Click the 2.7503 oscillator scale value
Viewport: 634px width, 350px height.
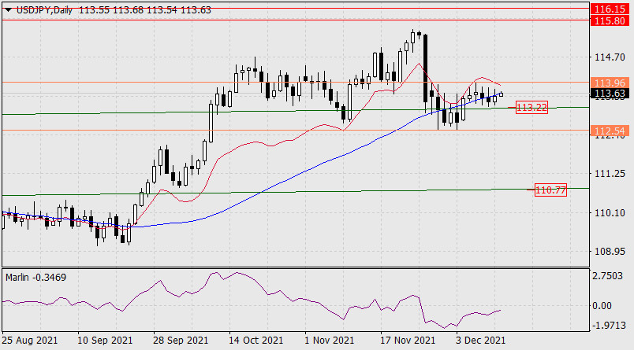pos(607,276)
